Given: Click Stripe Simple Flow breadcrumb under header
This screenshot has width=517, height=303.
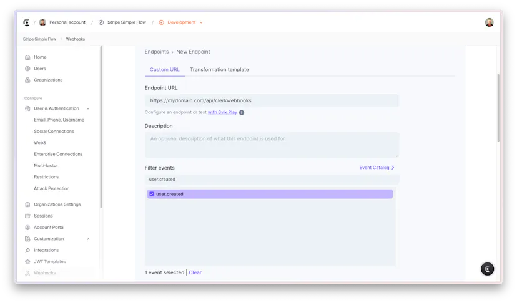Looking at the screenshot, I should 39,39.
